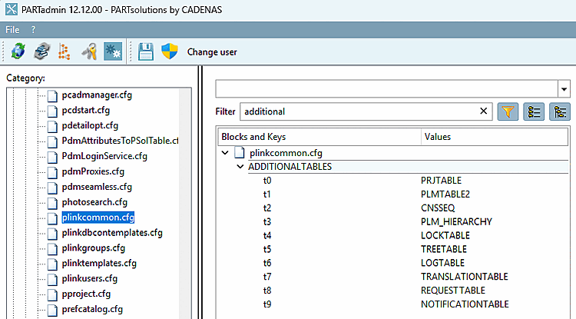The width and height of the screenshot is (576, 319).
Task: Select prefcatalog.cfg in Category tree
Action: pyautogui.click(x=92, y=309)
